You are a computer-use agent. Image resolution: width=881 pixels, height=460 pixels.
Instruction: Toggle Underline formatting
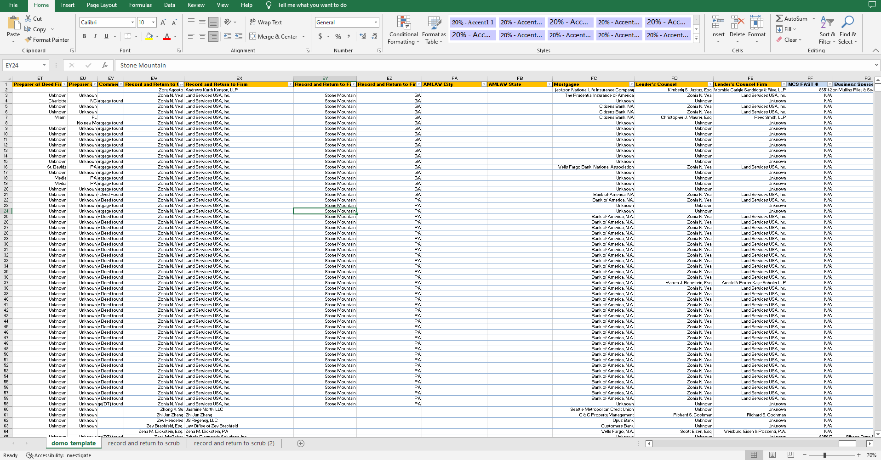pyautogui.click(x=106, y=36)
